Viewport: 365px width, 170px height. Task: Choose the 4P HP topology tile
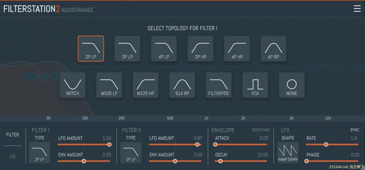237,49
